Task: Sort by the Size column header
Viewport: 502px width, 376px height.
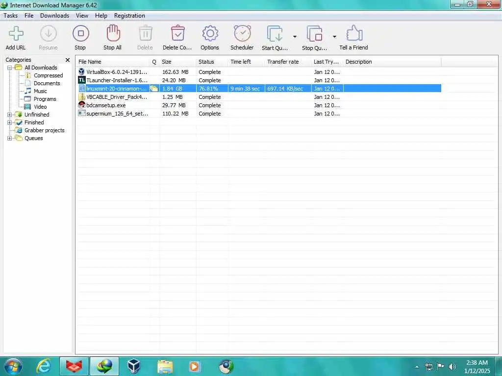Action: 177,62
